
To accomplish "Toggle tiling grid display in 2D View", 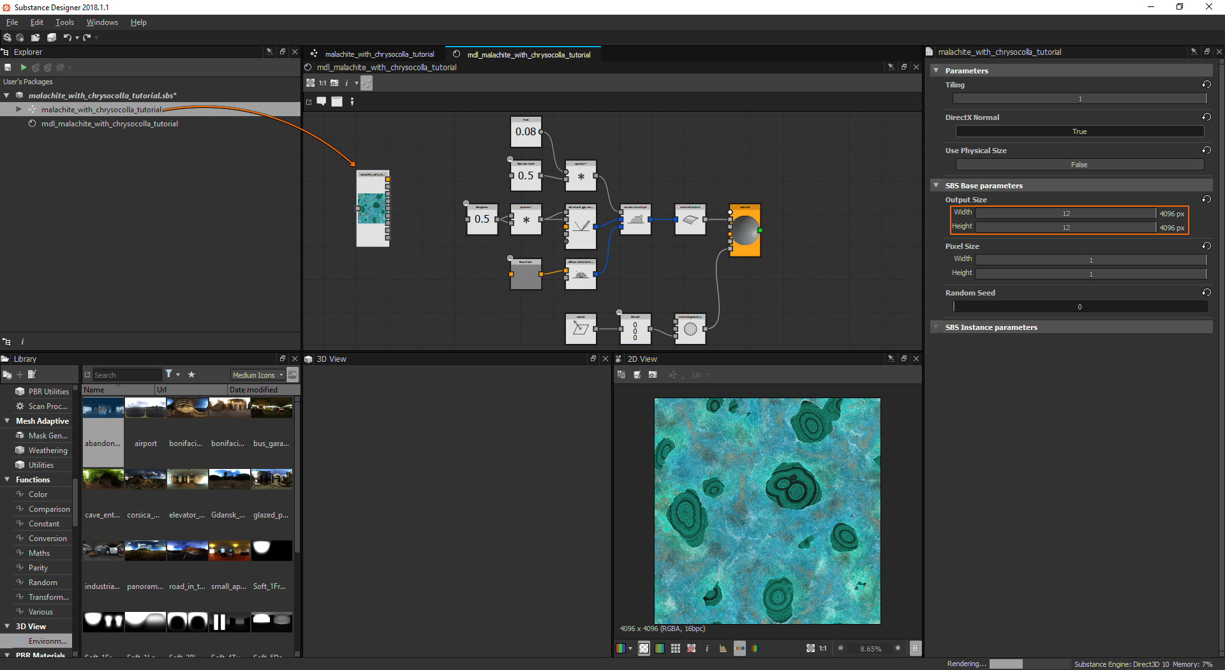I will click(x=676, y=648).
